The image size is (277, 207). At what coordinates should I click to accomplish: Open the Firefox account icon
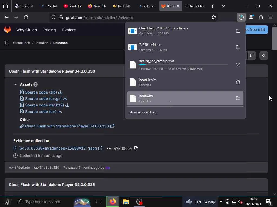pos(251,17)
